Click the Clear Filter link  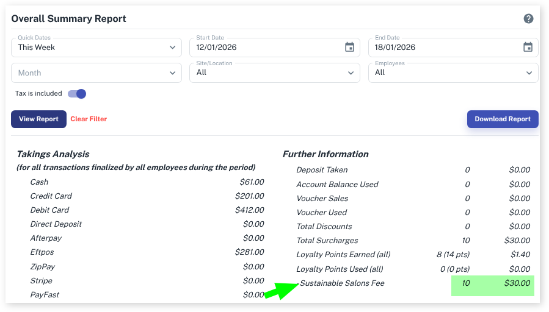coord(89,119)
